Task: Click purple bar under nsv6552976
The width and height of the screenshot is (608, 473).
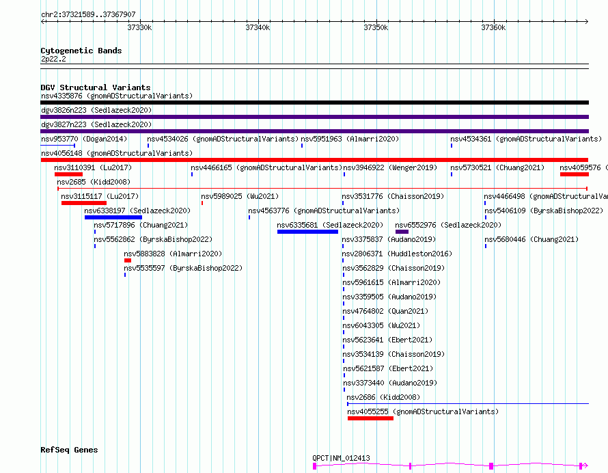Action: [x=402, y=232]
